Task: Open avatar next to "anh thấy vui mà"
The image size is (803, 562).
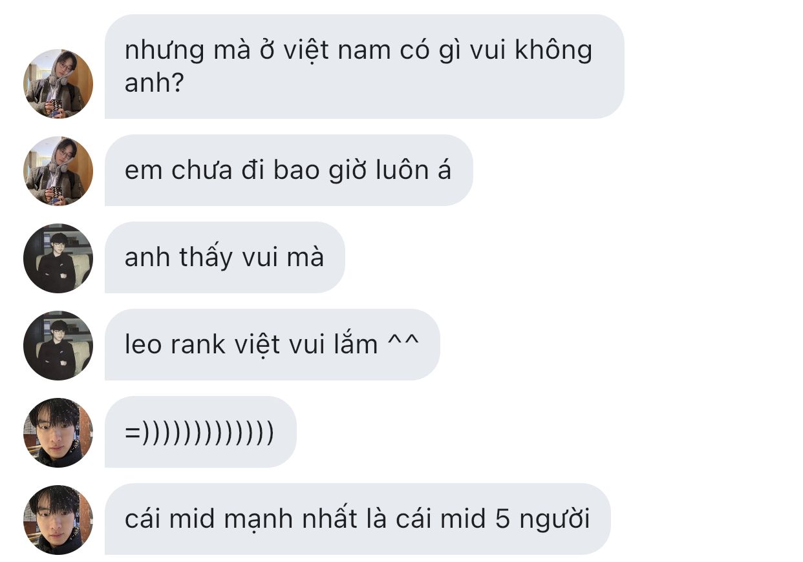Action: tap(58, 258)
